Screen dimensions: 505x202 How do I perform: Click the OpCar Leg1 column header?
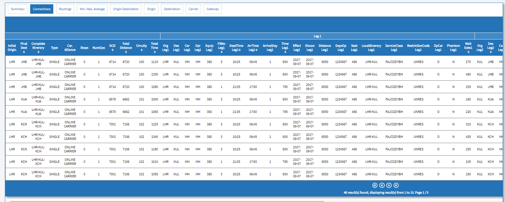438,48
